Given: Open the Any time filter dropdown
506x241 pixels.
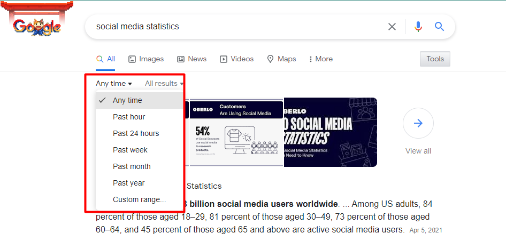Looking at the screenshot, I should [114, 84].
